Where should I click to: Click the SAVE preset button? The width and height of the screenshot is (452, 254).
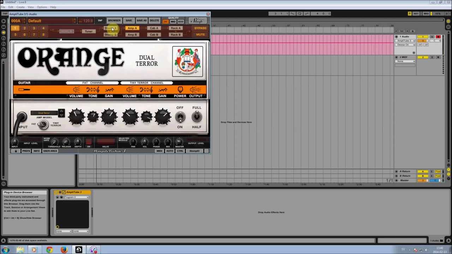pos(129,20)
